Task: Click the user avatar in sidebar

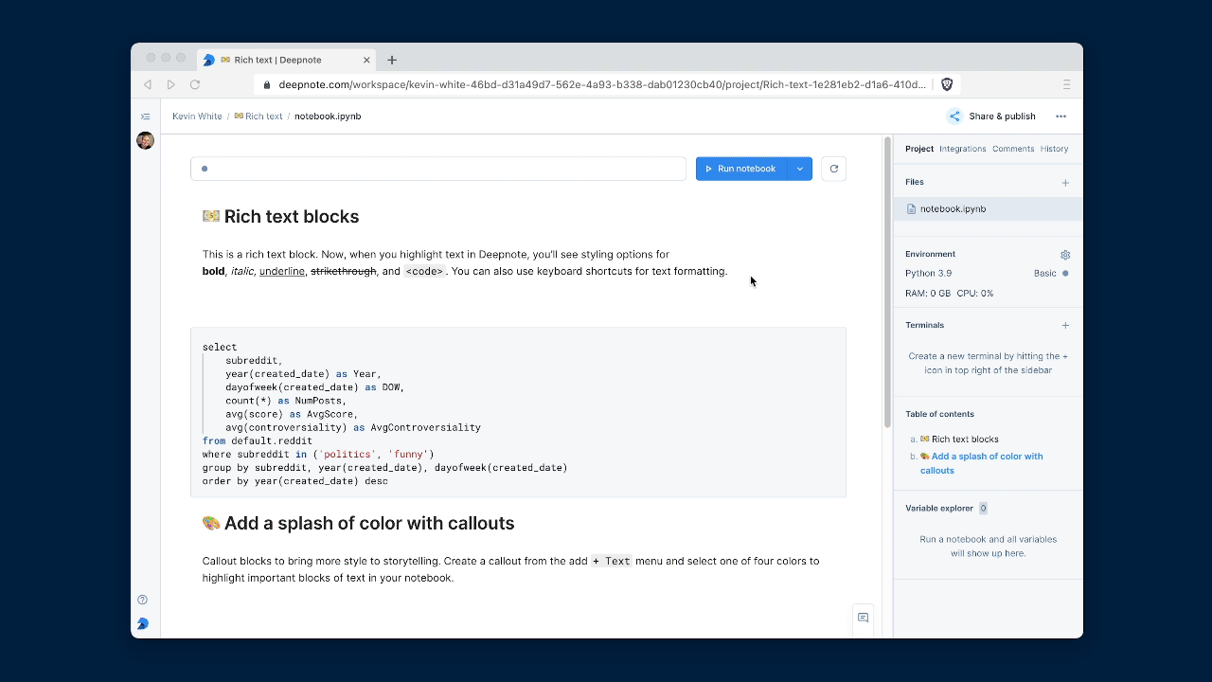Action: (145, 141)
